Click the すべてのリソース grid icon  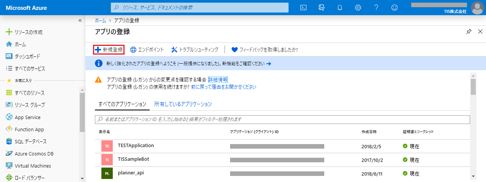(x=9, y=93)
